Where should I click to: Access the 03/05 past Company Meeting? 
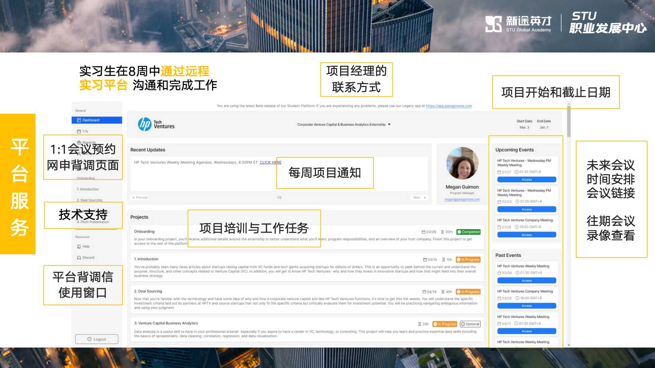point(527,306)
